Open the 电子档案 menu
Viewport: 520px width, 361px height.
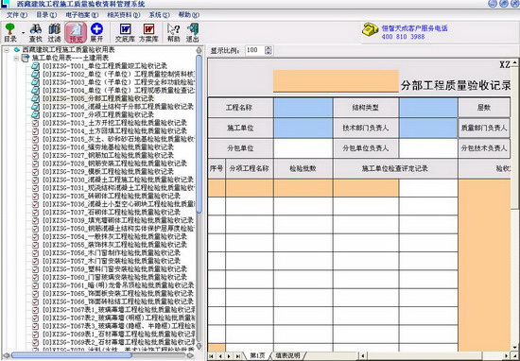coord(82,15)
